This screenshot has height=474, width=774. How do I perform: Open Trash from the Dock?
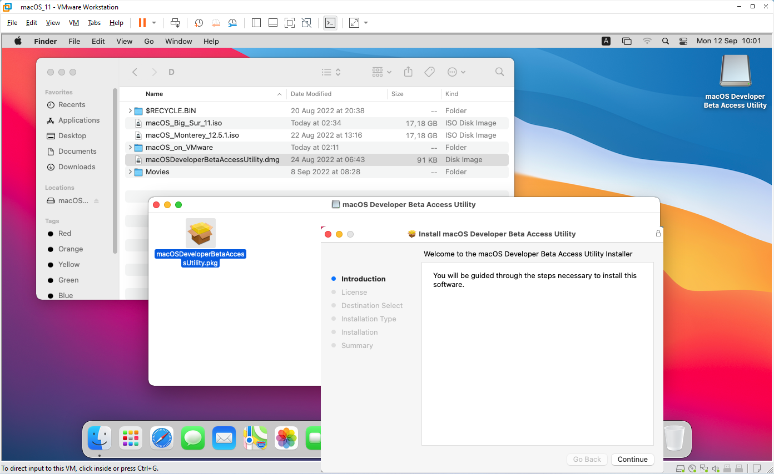(674, 438)
